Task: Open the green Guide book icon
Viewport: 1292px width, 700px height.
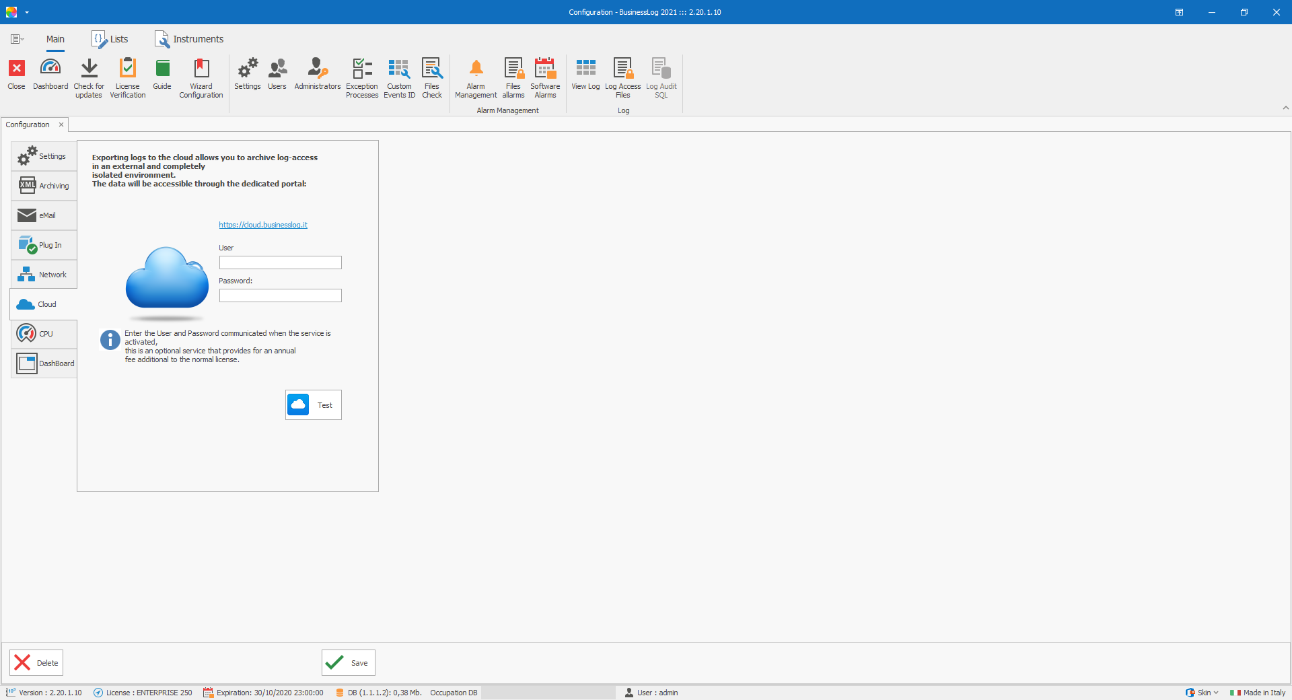Action: pos(162,68)
